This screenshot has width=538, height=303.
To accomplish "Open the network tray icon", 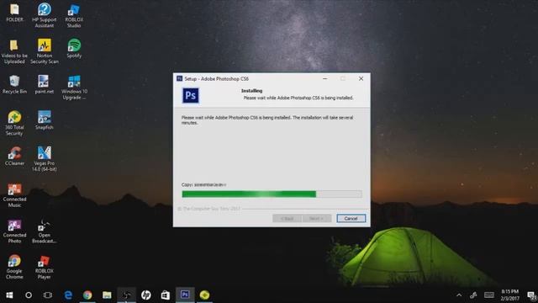I will (473, 295).
